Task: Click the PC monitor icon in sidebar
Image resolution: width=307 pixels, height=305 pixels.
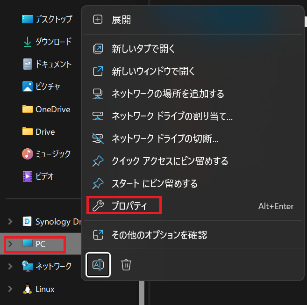Action: click(28, 244)
